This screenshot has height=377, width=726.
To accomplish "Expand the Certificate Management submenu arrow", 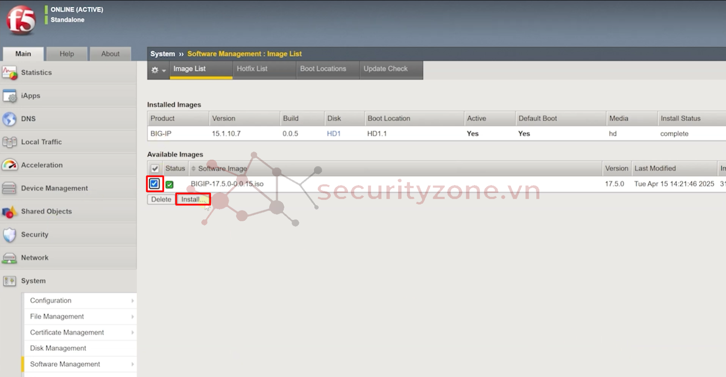I will click(x=132, y=333).
